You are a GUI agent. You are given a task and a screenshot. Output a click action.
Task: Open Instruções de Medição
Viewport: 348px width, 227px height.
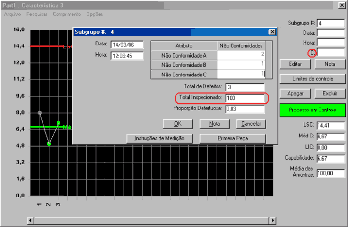coord(159,138)
